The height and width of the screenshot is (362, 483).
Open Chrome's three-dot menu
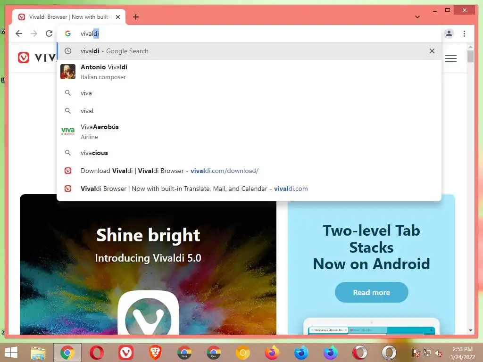pos(464,33)
